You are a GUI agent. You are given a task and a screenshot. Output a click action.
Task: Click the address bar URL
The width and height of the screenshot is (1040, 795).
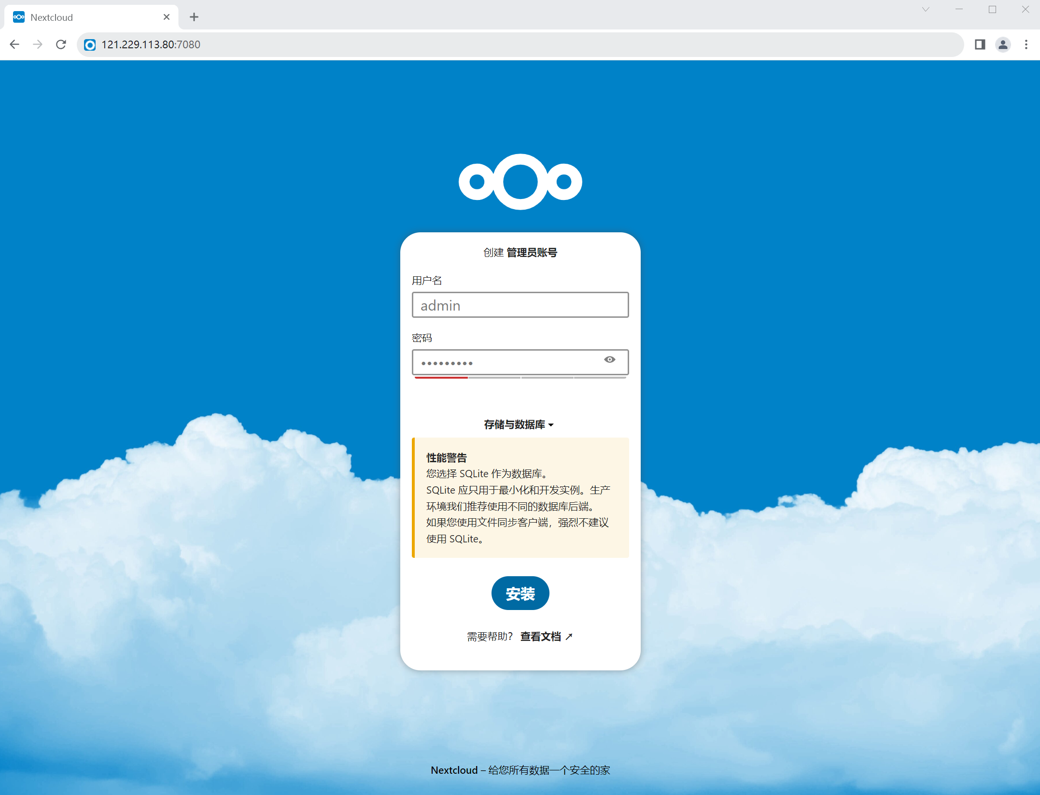click(x=151, y=44)
